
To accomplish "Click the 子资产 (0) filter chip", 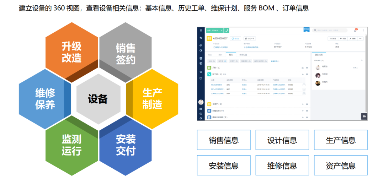I will pos(234,61).
